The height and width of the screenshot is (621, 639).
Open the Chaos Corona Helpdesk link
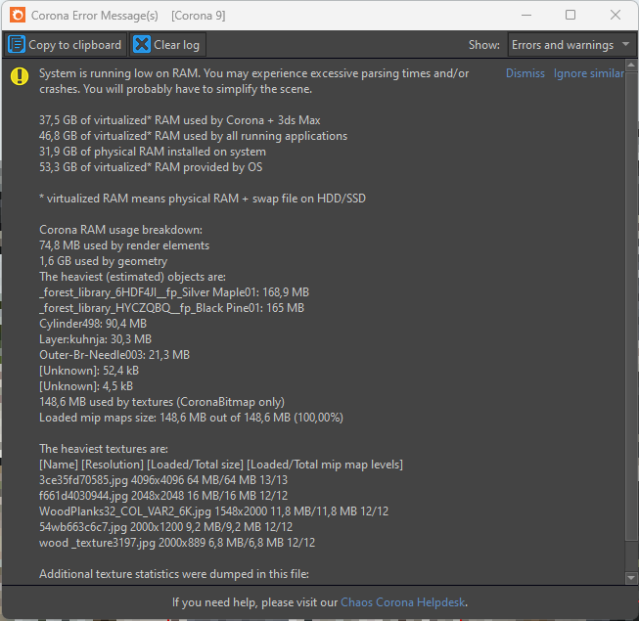pos(402,601)
